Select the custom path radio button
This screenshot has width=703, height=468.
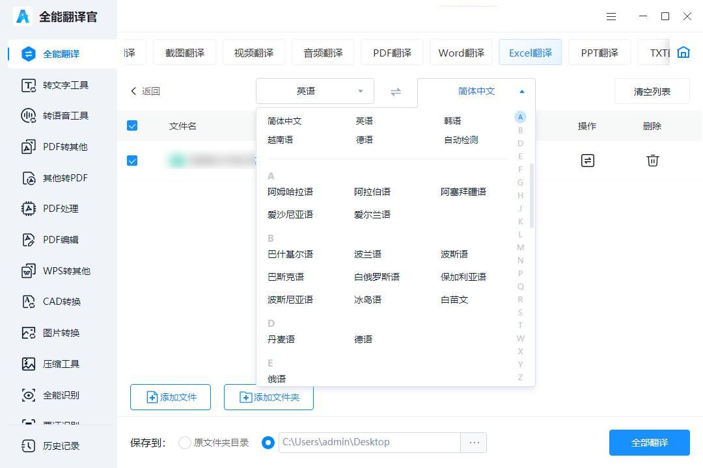pyautogui.click(x=268, y=443)
